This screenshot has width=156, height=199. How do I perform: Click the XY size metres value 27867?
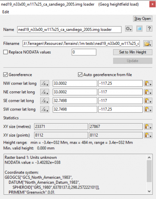[x=116, y=126]
